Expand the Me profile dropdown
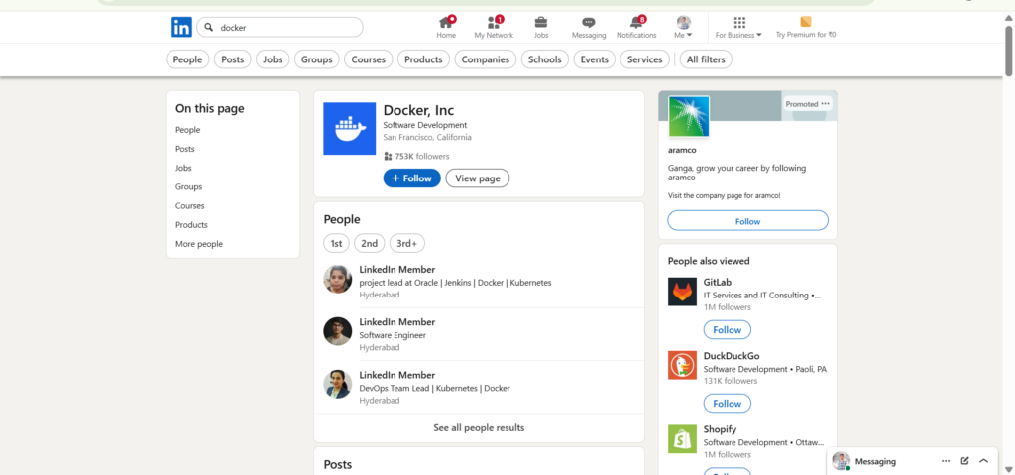The height and width of the screenshot is (475, 1015). tap(684, 27)
